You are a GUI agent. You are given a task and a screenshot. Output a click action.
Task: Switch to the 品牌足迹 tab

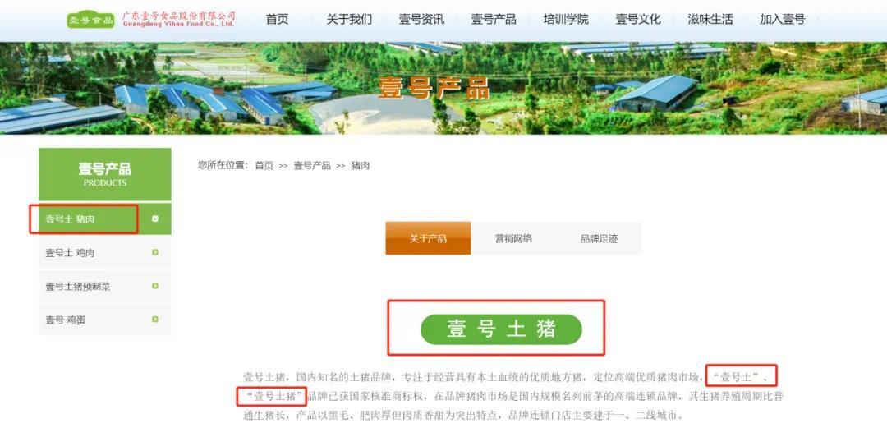pos(599,238)
